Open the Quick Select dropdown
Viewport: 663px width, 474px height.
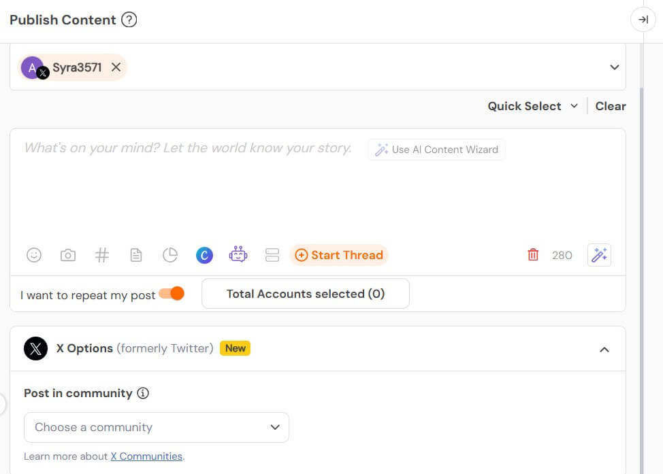(x=532, y=106)
